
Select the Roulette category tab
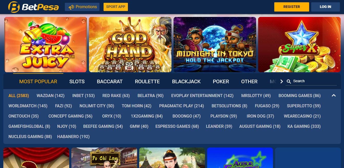point(147,81)
